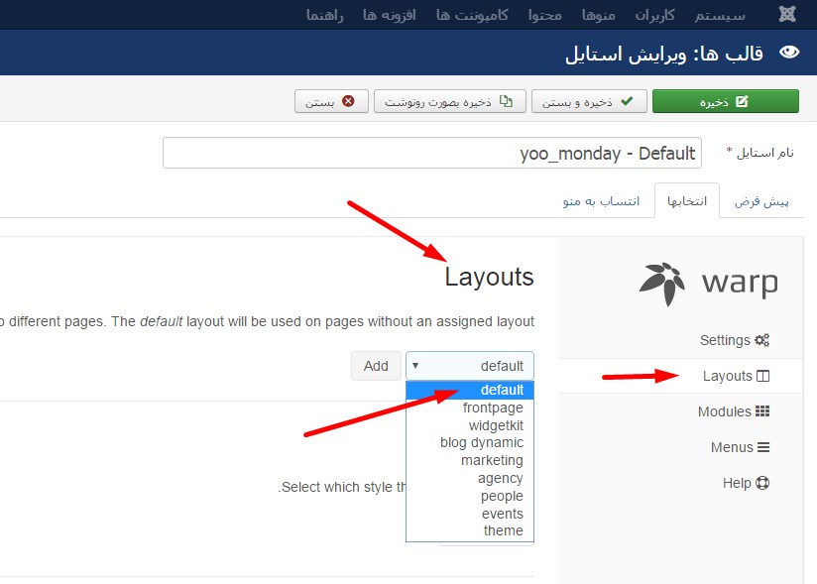Select agency in layout list

pos(469,478)
